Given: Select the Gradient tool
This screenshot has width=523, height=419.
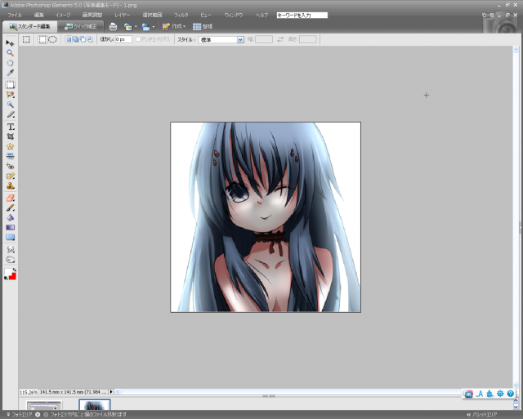Looking at the screenshot, I should point(11,228).
